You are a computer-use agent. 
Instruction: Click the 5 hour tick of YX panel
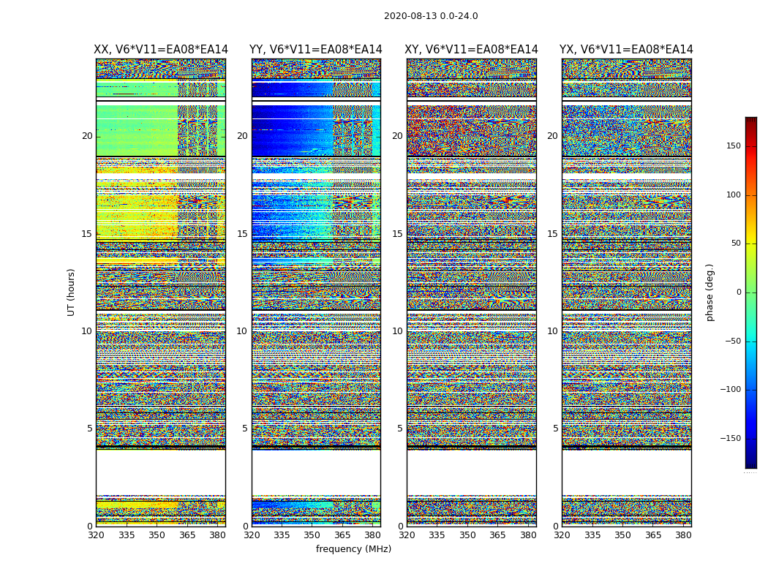click(x=555, y=429)
